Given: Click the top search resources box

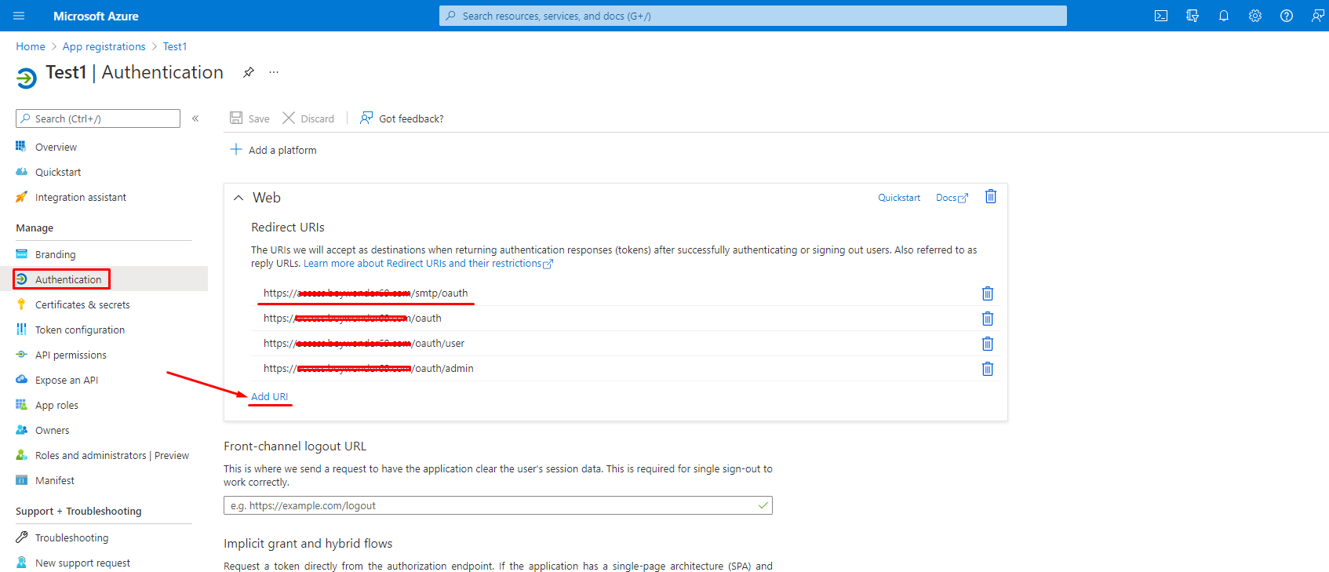Looking at the screenshot, I should tap(753, 16).
